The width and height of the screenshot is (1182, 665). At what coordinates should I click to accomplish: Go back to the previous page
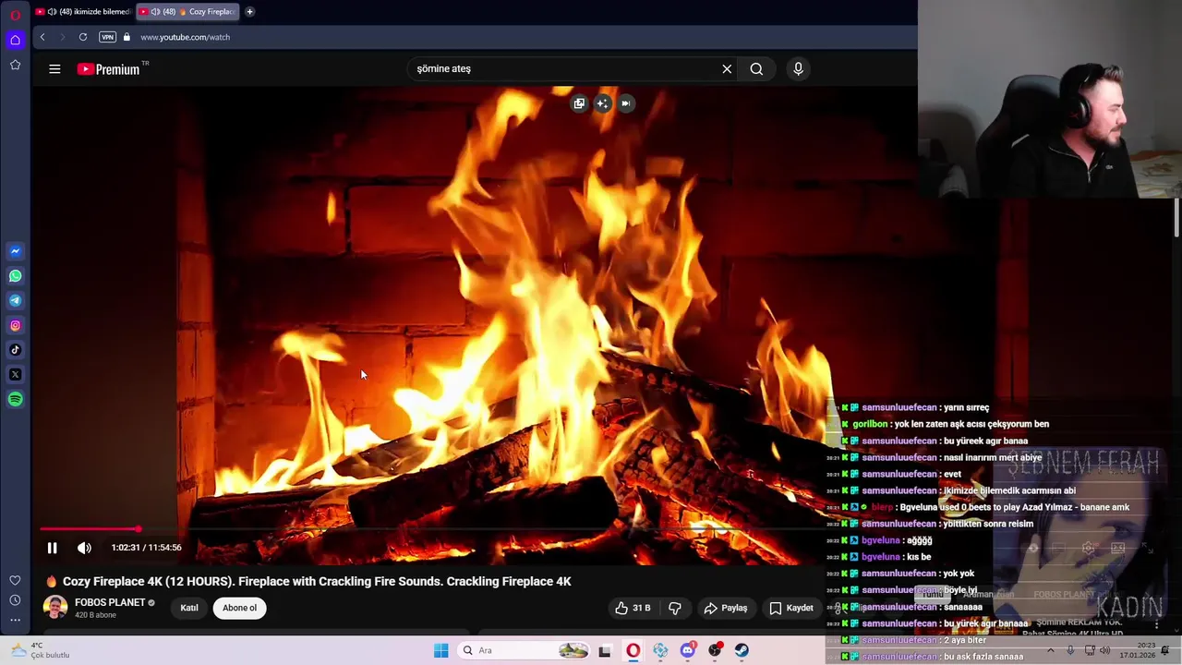pos(42,37)
